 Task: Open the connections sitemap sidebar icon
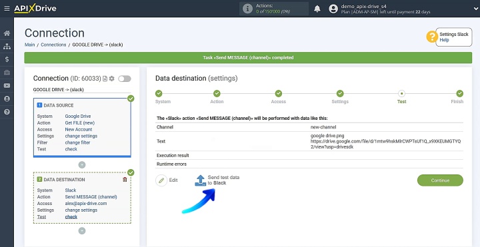[x=7, y=47]
